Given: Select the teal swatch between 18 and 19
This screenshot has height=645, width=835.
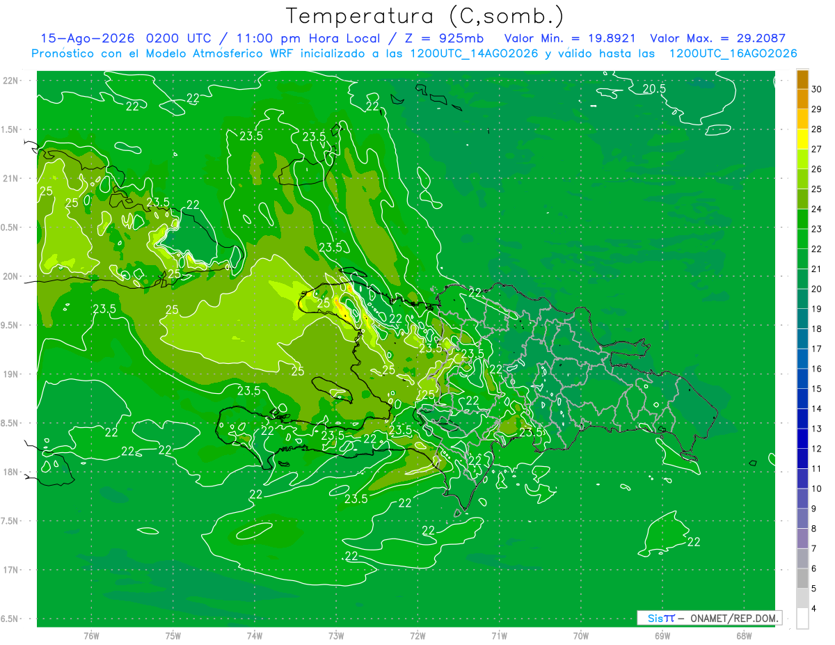Looking at the screenshot, I should [802, 319].
